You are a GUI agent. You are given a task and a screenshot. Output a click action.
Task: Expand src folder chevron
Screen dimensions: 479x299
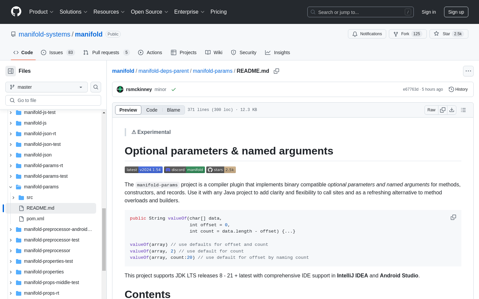tap(13, 197)
